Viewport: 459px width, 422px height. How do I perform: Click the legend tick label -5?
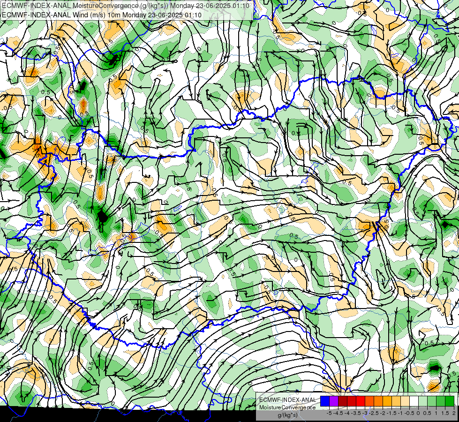coord(329,413)
